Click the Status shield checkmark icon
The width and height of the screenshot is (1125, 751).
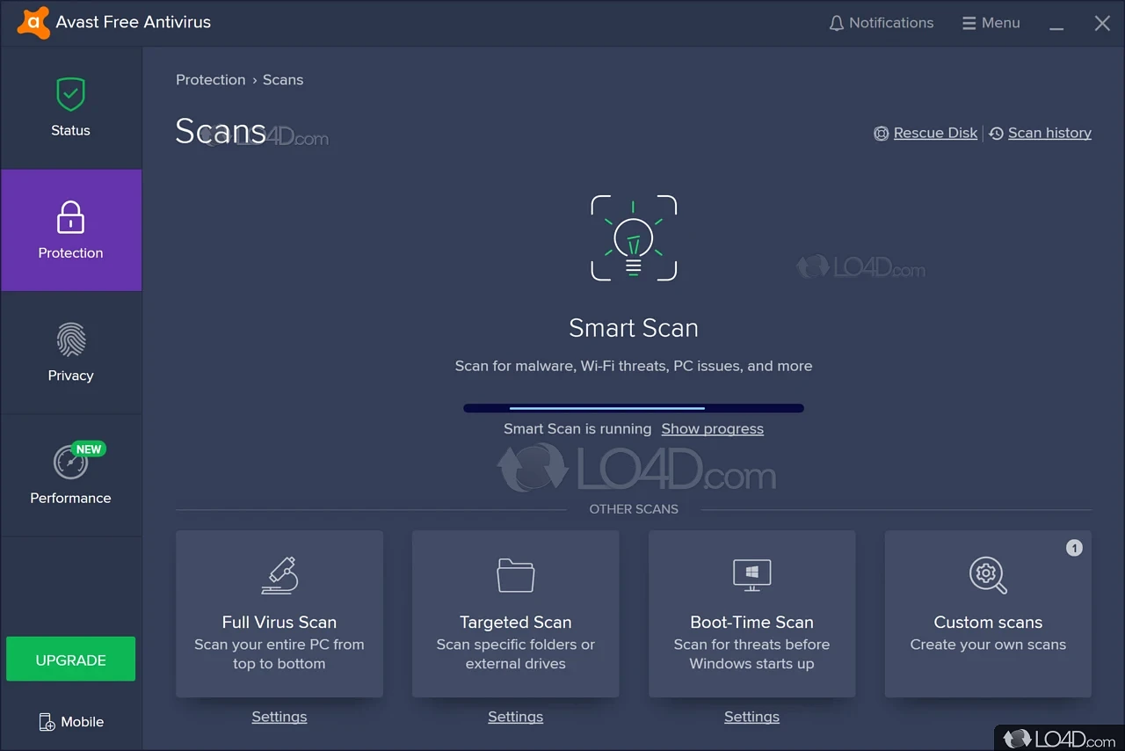pos(70,94)
